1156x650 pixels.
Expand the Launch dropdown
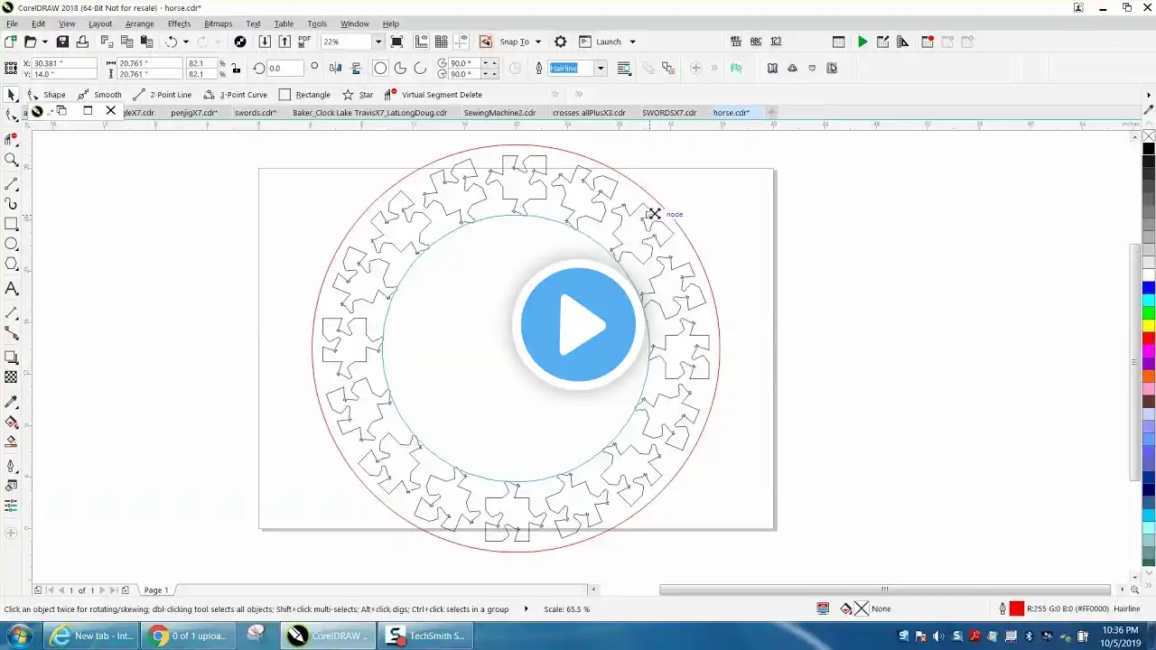click(632, 42)
